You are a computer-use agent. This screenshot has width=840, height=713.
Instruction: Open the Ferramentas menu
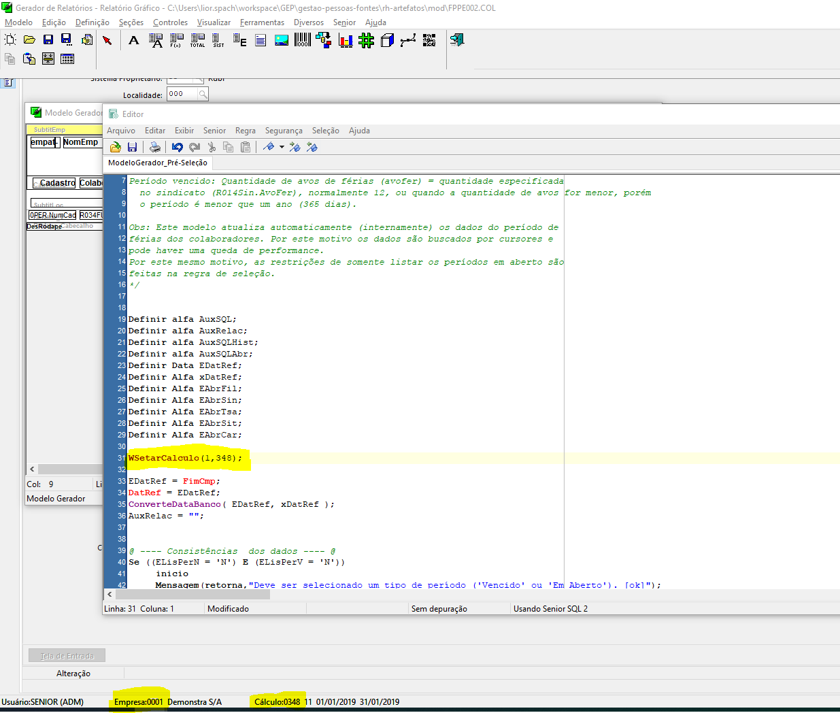click(262, 22)
